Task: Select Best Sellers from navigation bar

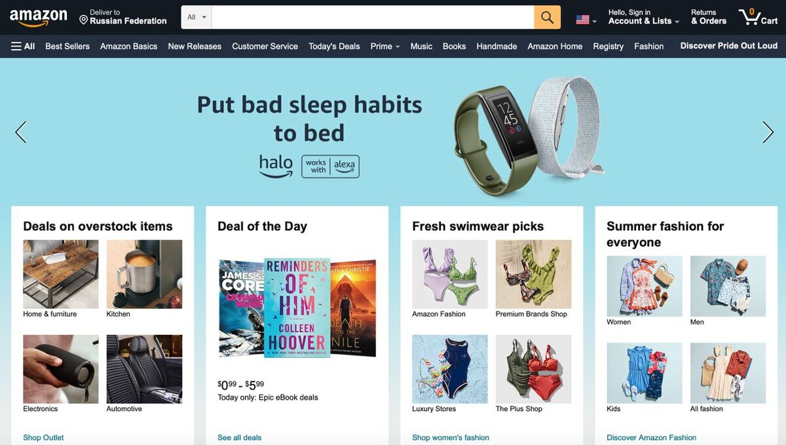Action: [67, 46]
